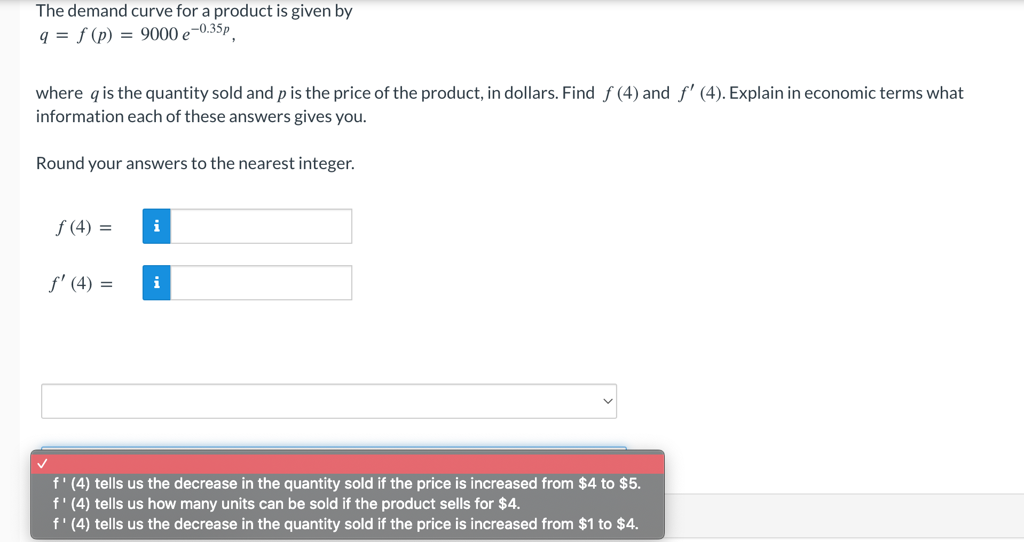This screenshot has width=1024, height=542.
Task: Select the Round your answers instruction text
Action: coord(194,163)
